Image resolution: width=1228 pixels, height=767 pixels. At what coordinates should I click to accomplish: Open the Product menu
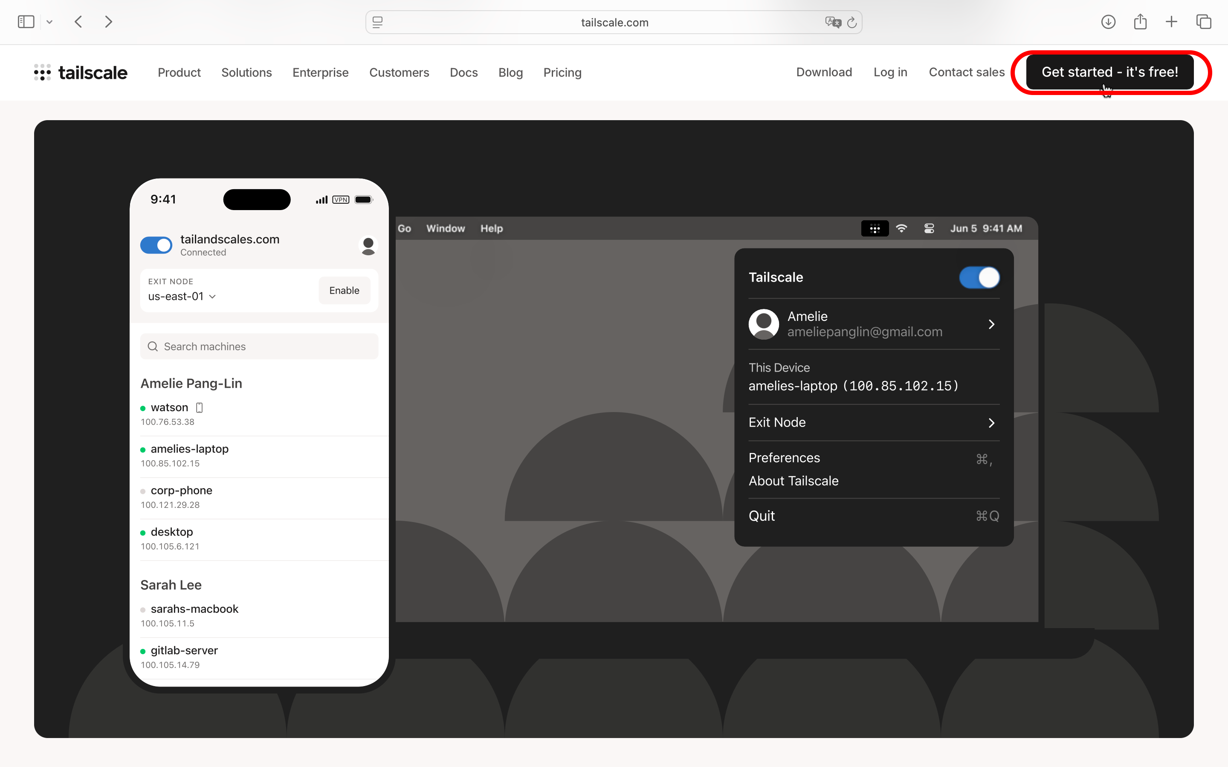tap(179, 72)
